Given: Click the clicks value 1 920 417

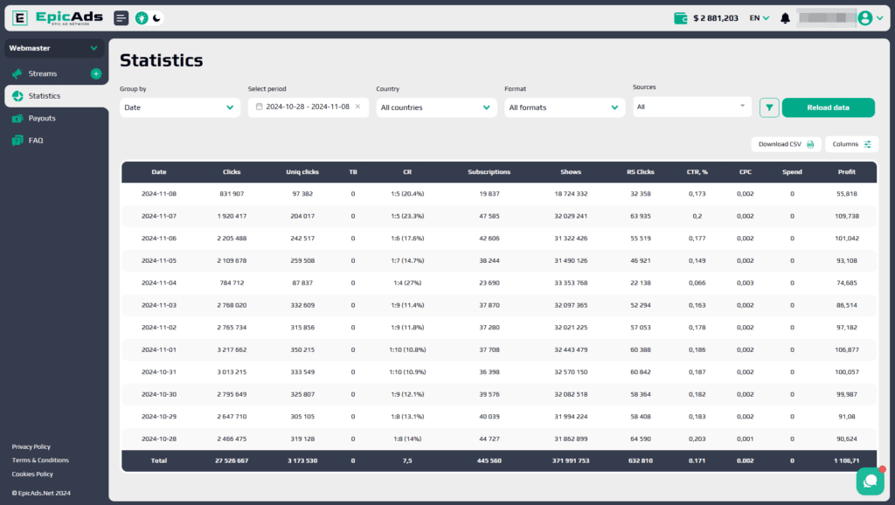Looking at the screenshot, I should 232,217.
